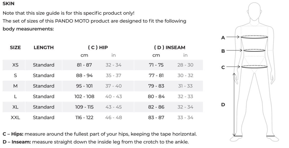The image size is (289, 148).
Task: Click the letter B marker on the body diagram
Action: click(223, 51)
